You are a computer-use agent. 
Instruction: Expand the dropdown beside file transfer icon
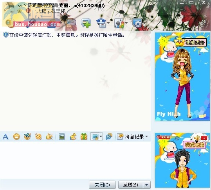point(61,23)
